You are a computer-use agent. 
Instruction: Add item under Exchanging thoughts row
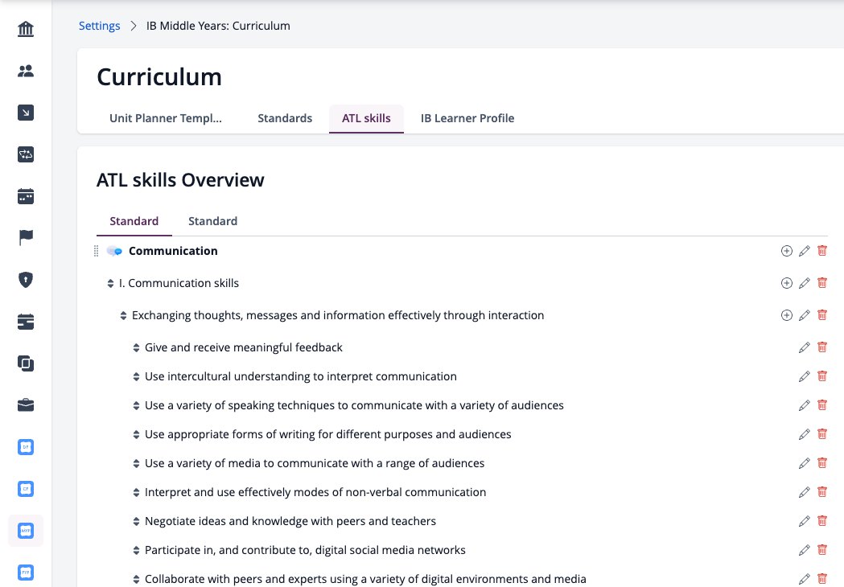coord(786,315)
